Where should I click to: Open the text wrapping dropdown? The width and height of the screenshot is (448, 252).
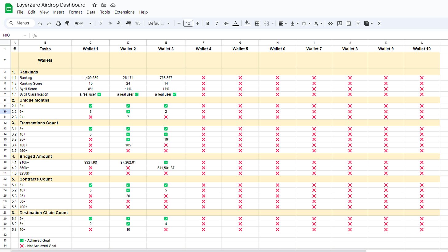tap(306, 23)
